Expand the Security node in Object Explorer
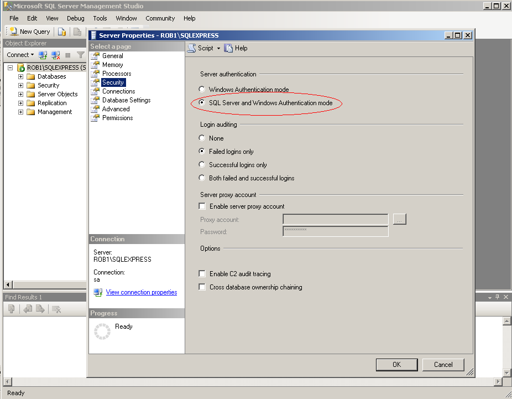This screenshot has height=399, width=512. (x=20, y=85)
